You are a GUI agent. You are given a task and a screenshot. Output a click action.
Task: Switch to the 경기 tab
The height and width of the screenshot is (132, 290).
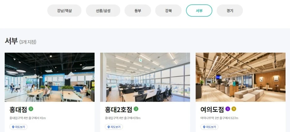click(230, 11)
